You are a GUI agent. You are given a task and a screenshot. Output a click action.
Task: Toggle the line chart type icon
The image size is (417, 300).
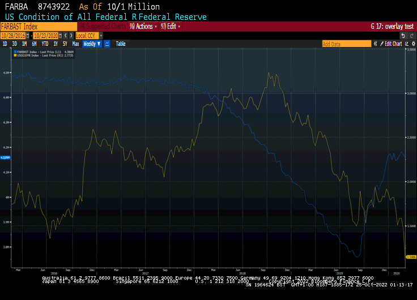tap(107, 44)
